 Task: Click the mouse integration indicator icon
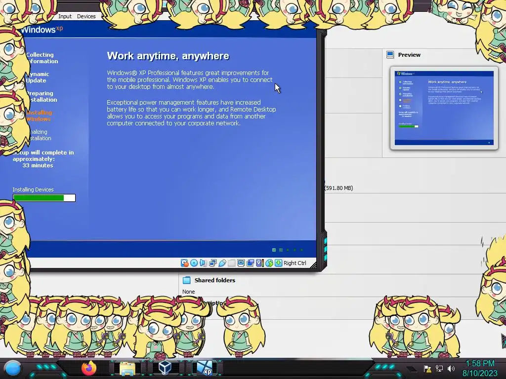click(269, 263)
